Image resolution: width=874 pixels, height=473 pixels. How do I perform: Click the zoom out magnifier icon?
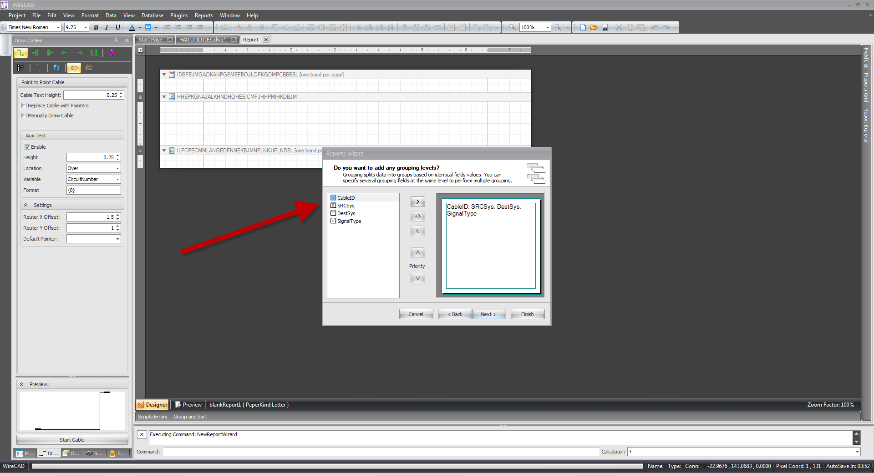pos(512,27)
